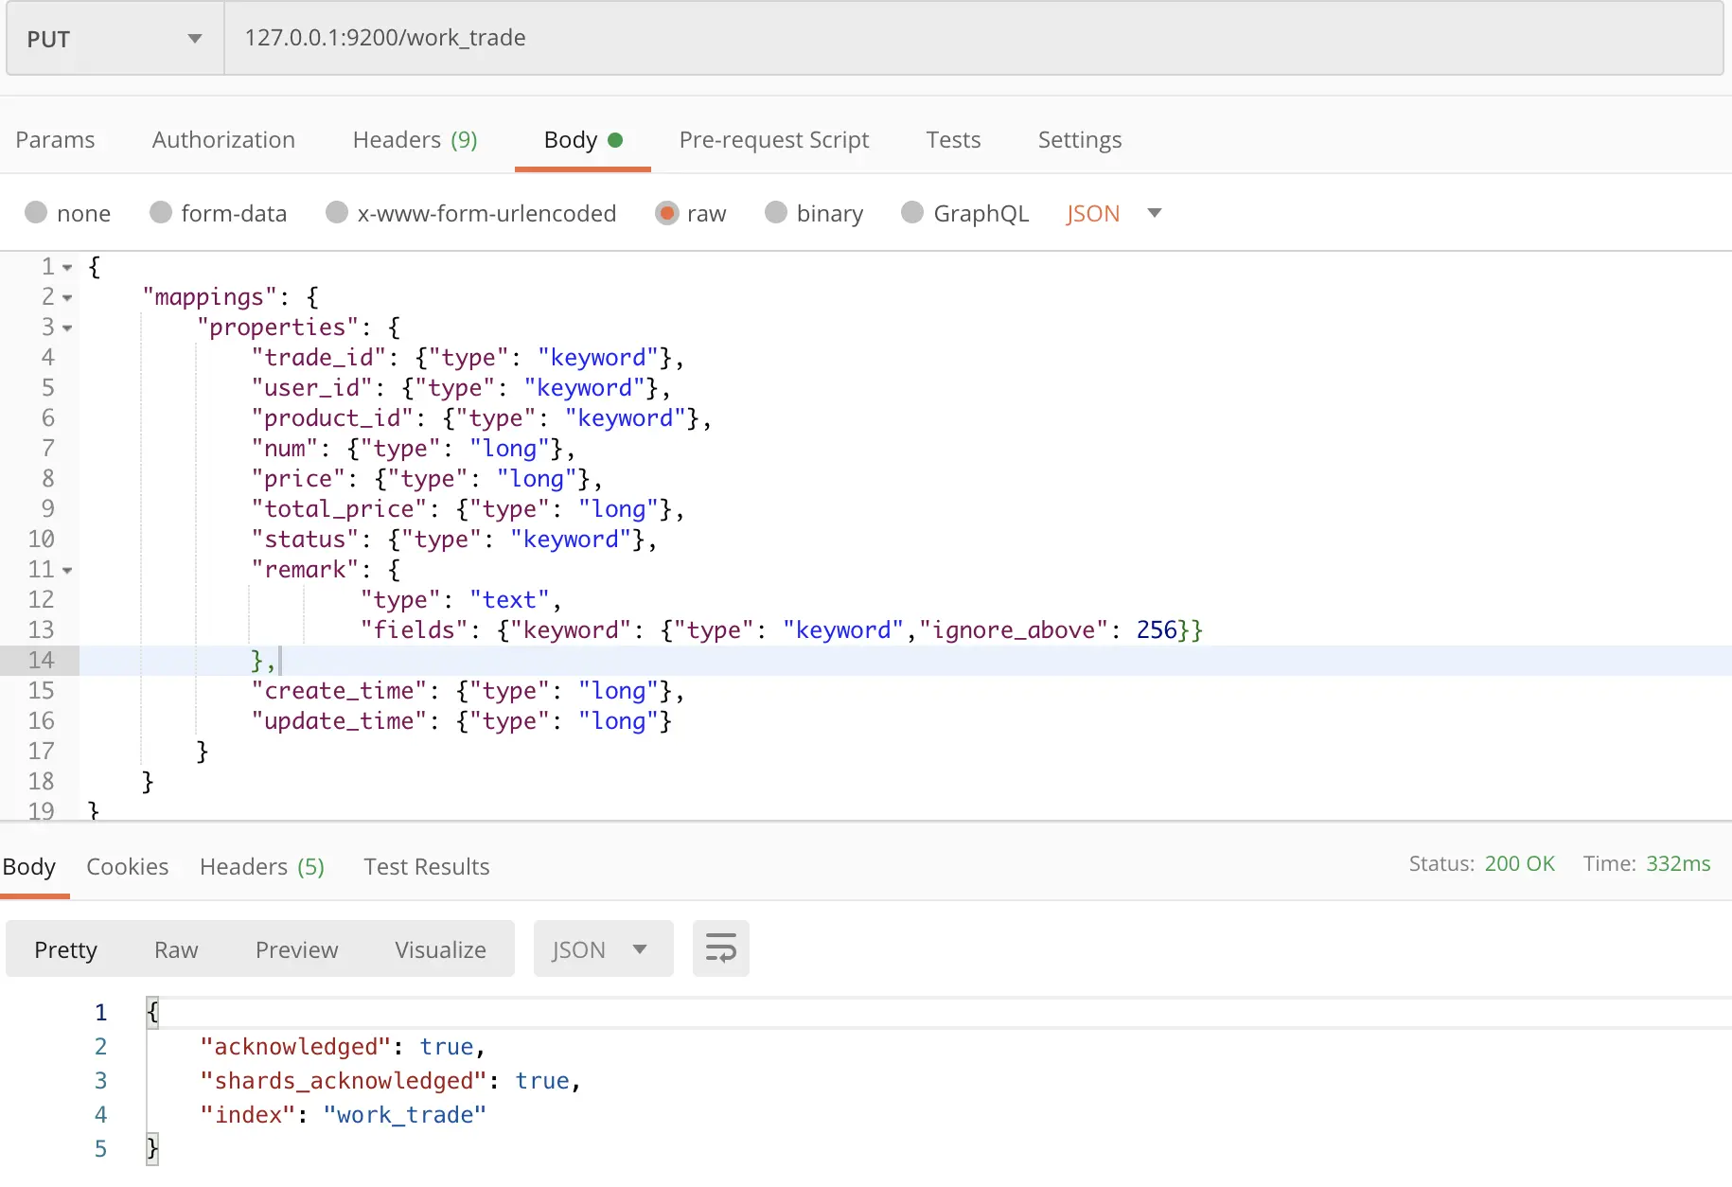Click the 332ms response time value

coord(1678,863)
